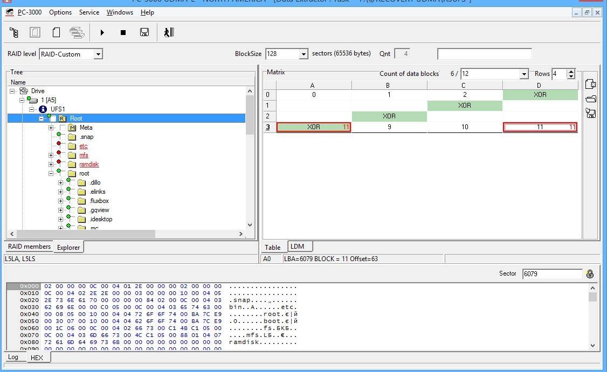Click the mfs folder icon

pos(72,155)
